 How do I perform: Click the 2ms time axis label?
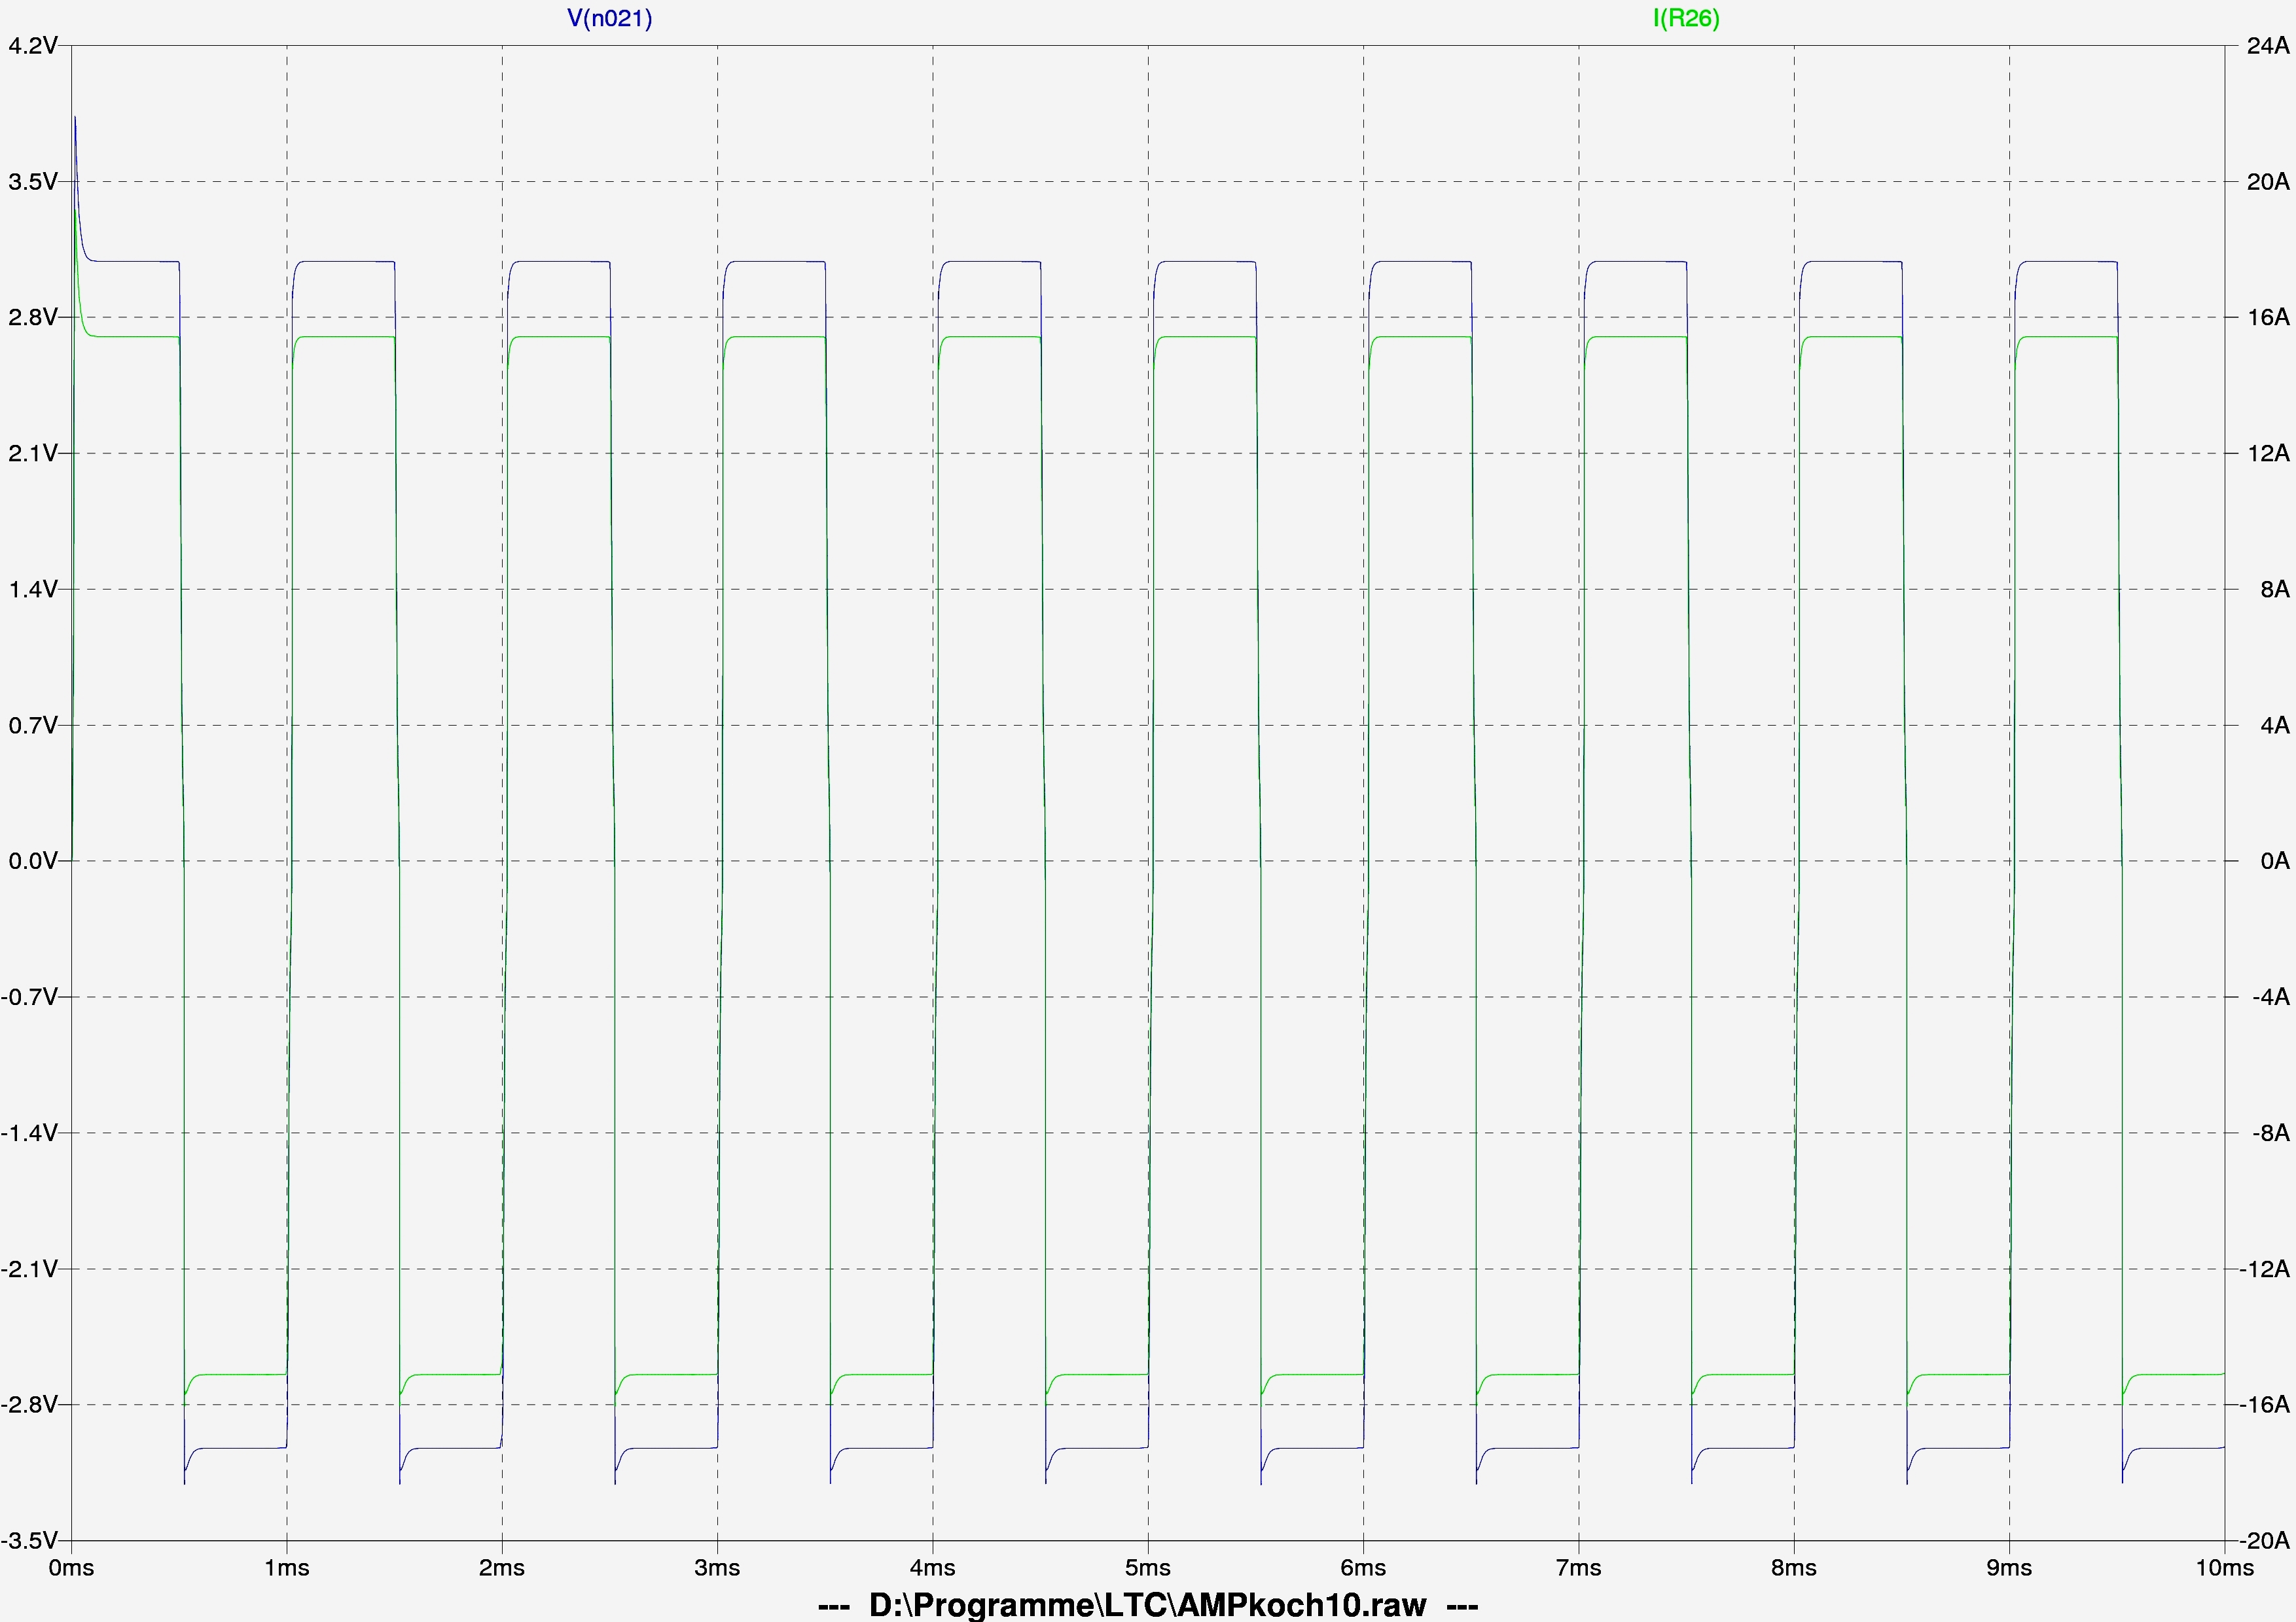pyautogui.click(x=502, y=1568)
